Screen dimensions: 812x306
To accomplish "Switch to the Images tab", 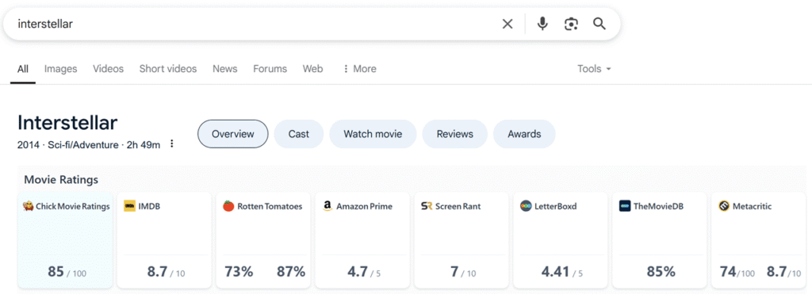I will [60, 69].
